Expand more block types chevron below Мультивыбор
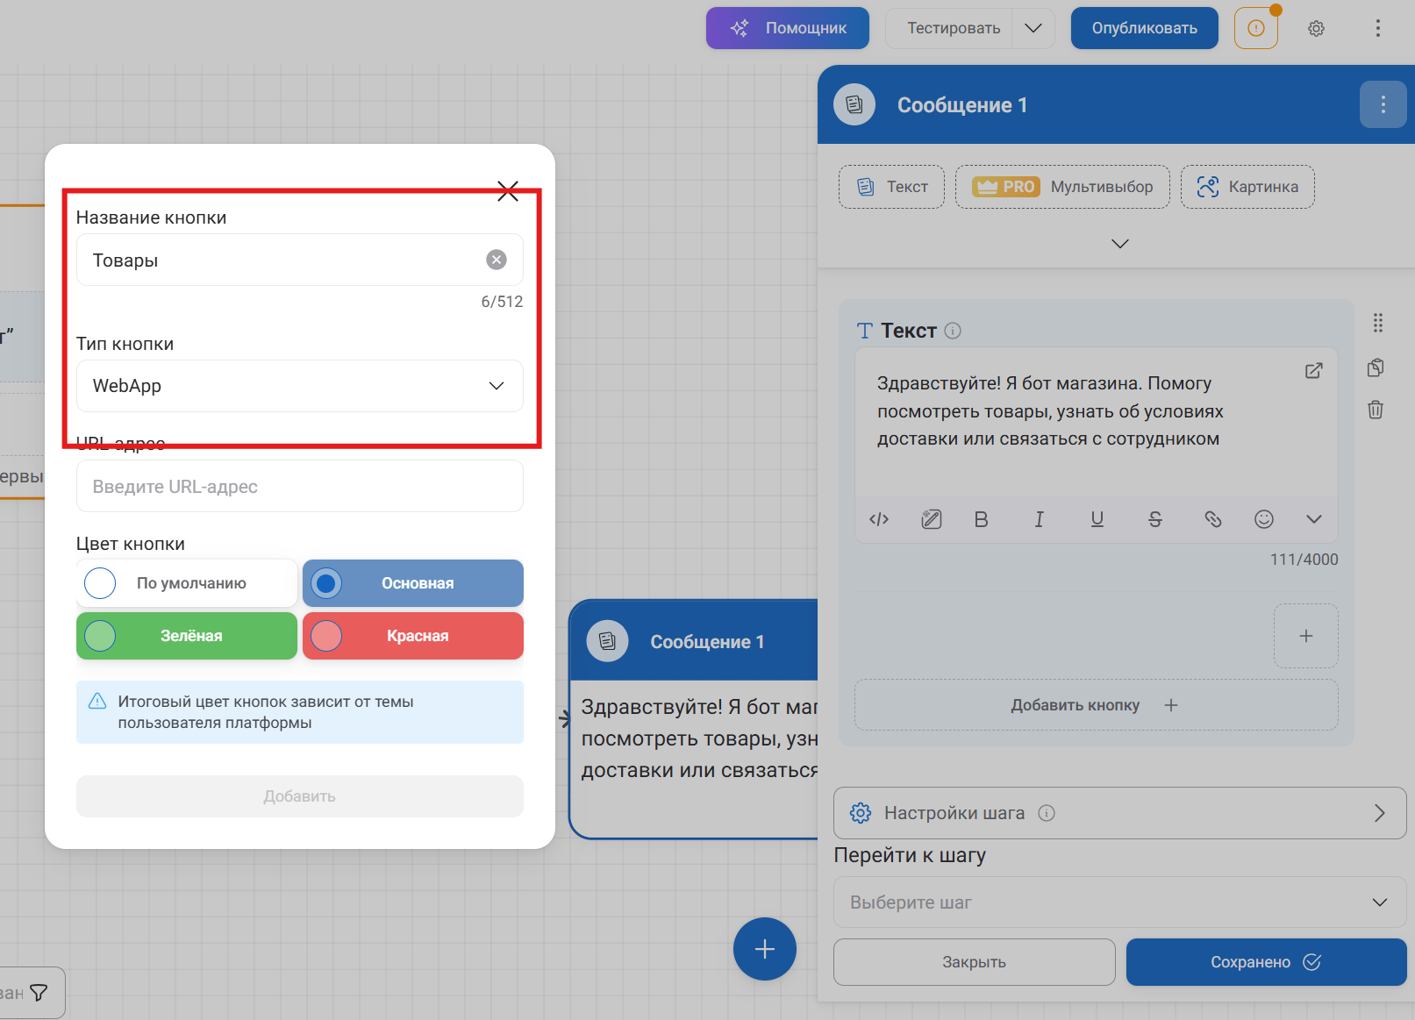Screen dimensions: 1415x1020 point(1119,243)
